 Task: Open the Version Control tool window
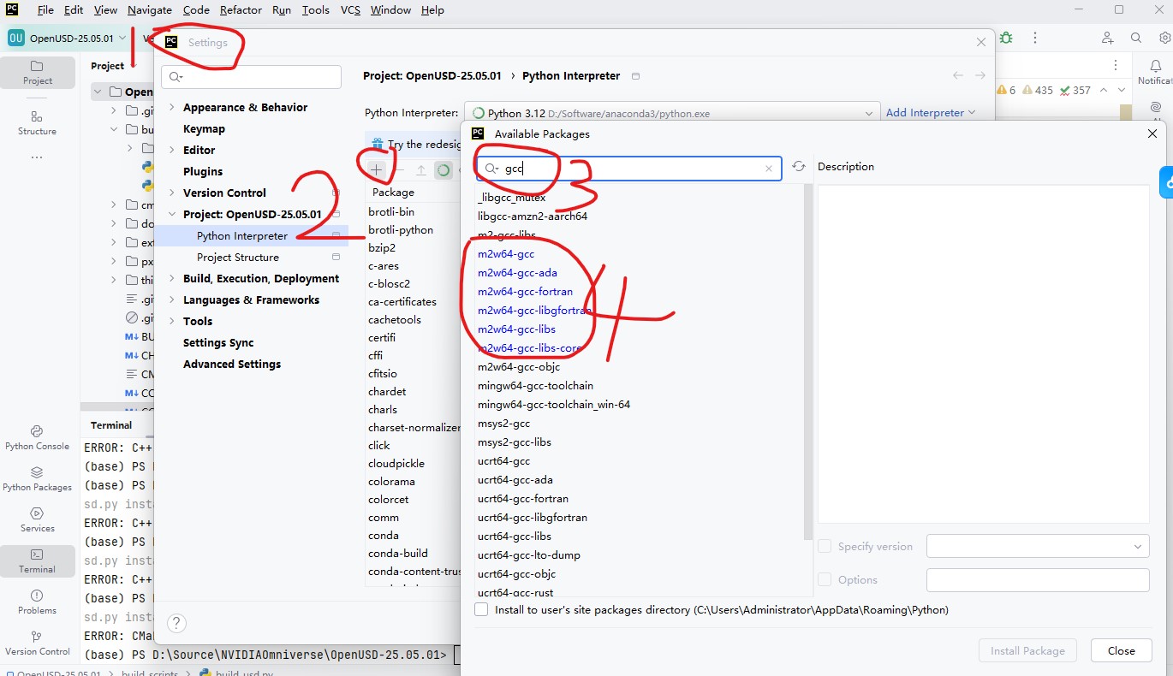(x=37, y=643)
